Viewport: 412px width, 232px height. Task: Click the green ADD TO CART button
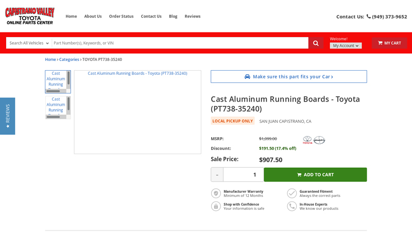(x=315, y=175)
